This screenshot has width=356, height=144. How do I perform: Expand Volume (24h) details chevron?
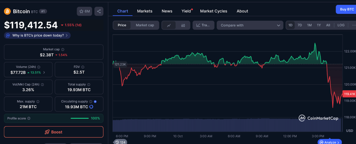click(x=44, y=72)
